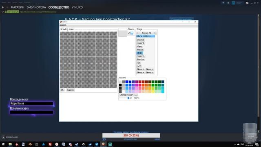Pick the dark navy swatch at top-right of palette
The width and height of the screenshot is (261, 147).
click(x=163, y=82)
